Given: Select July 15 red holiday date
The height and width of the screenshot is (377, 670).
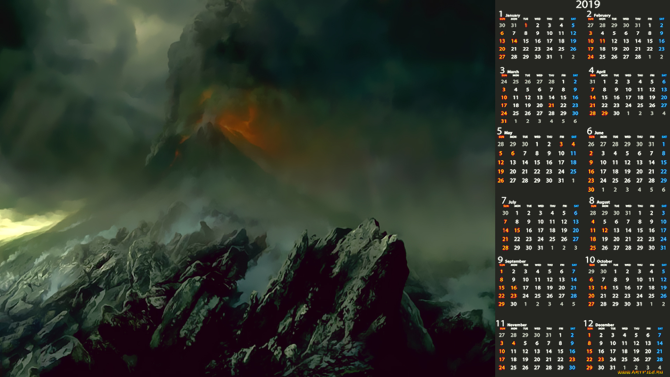Looking at the screenshot, I should 517,230.
